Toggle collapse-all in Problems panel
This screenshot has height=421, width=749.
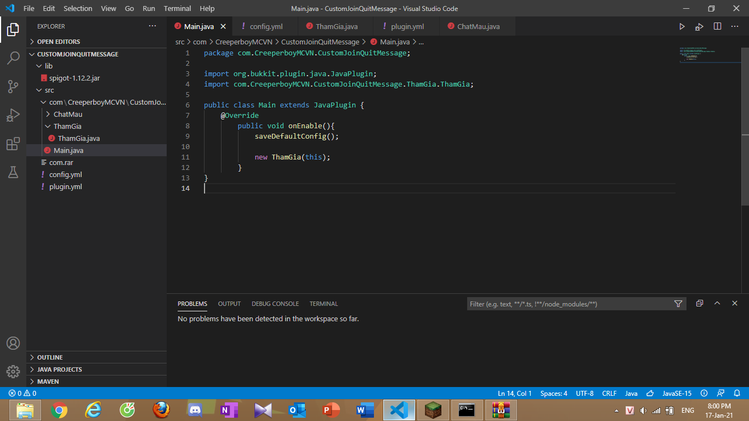699,304
